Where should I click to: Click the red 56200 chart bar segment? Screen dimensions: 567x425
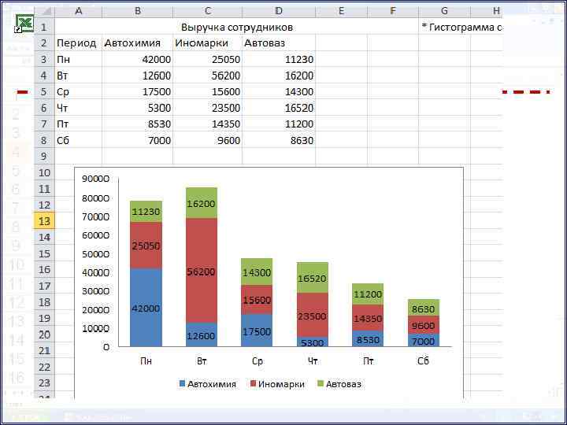pos(202,270)
